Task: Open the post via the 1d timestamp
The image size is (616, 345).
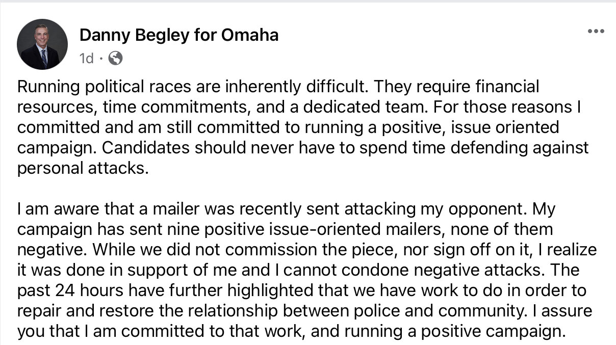Action: pyautogui.click(x=87, y=59)
